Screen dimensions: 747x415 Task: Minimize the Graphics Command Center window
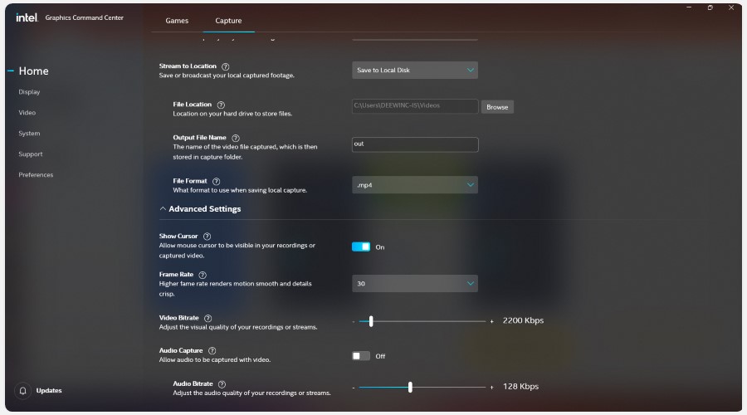coord(689,7)
